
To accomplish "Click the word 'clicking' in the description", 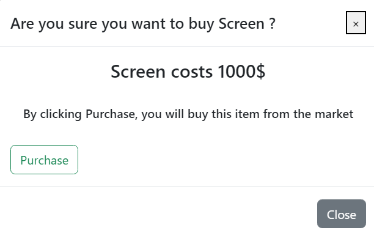I will pos(61,114).
